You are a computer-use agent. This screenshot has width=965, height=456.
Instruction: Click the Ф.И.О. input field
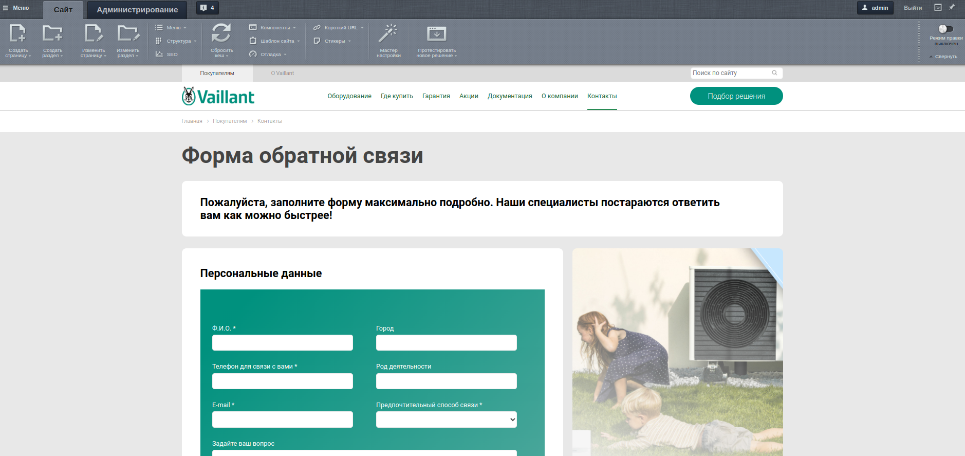[283, 343]
